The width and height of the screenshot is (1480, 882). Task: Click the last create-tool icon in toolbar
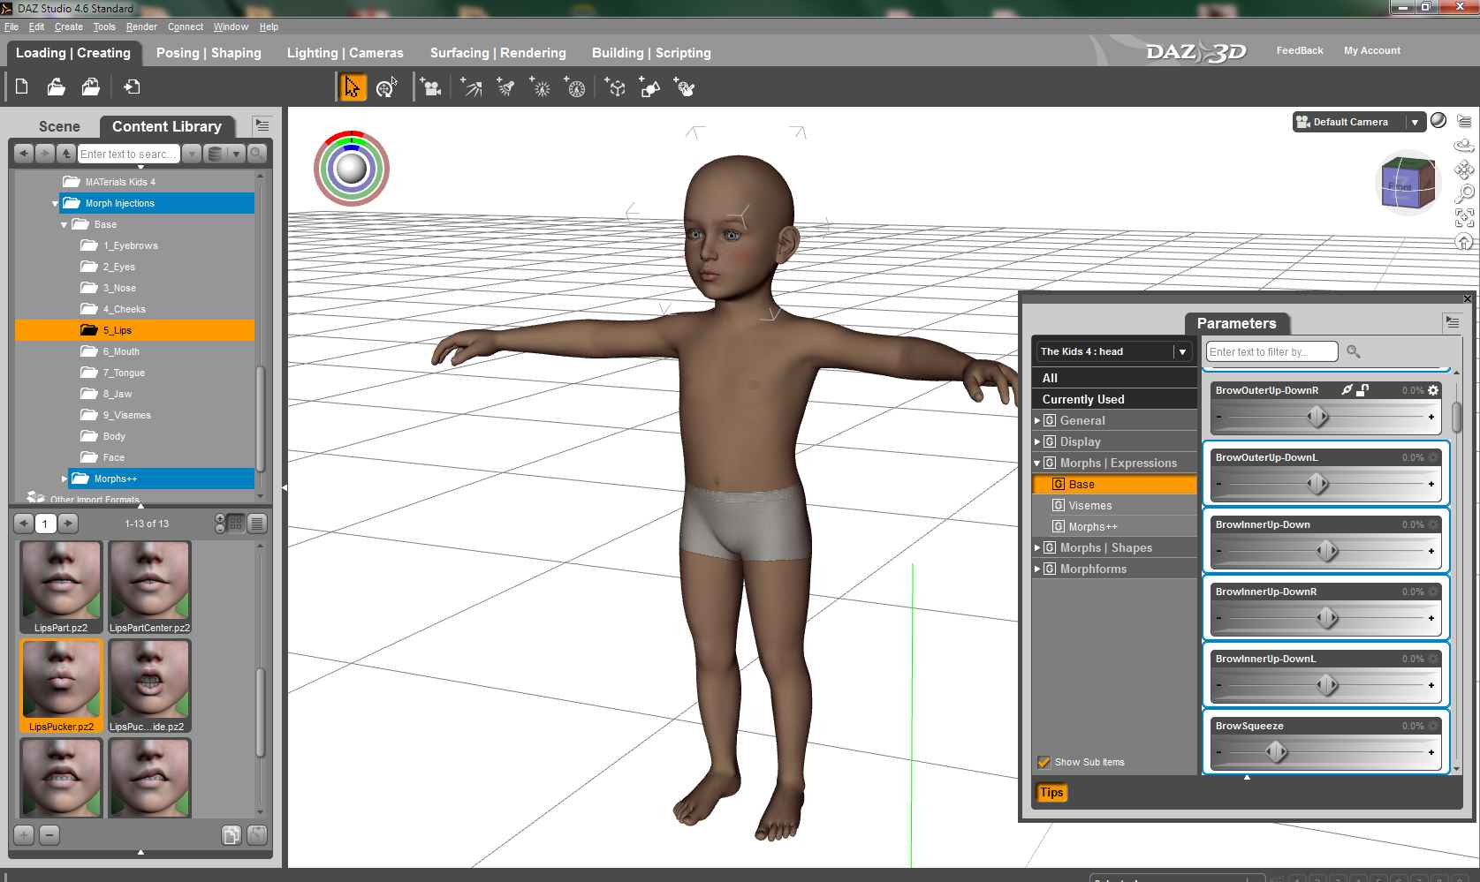coord(684,87)
